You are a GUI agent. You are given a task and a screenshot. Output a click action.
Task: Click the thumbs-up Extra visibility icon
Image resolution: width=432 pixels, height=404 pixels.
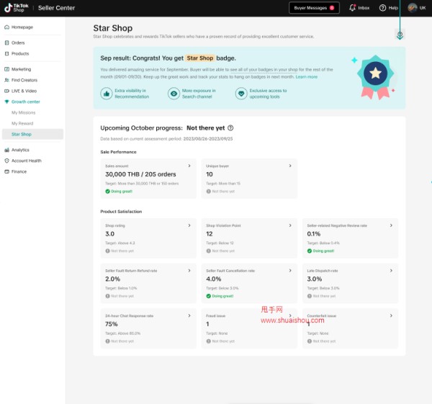click(107, 94)
